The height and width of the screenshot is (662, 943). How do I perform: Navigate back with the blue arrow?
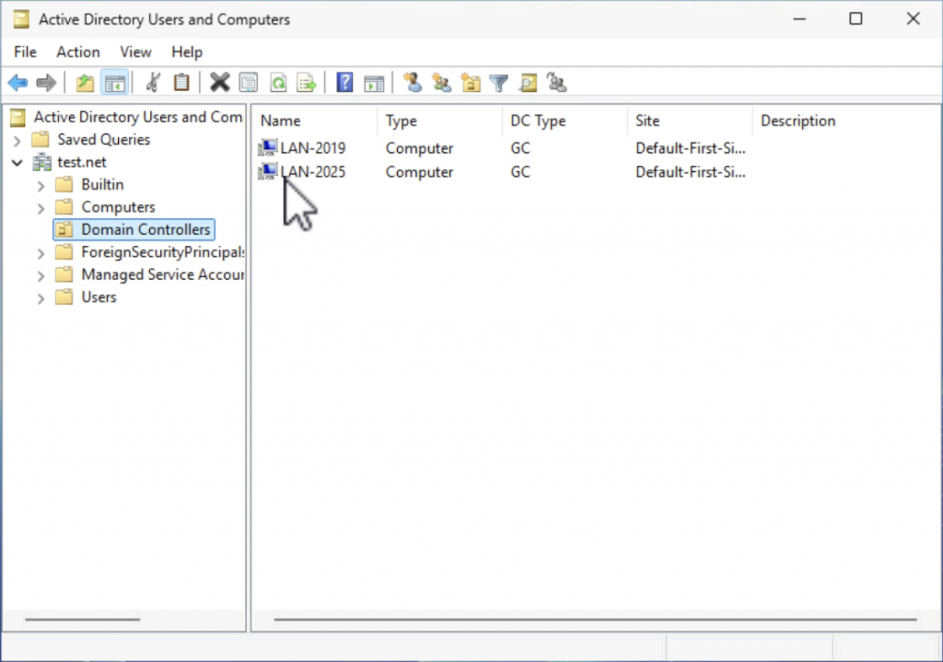click(17, 83)
